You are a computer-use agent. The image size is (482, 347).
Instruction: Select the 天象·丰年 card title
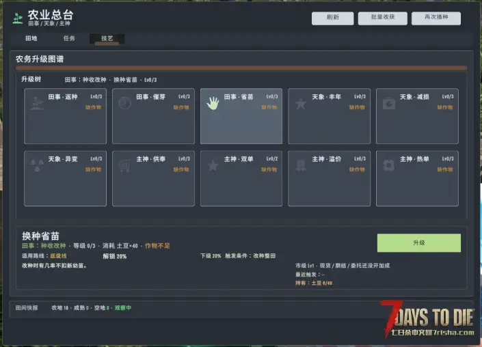coord(326,97)
